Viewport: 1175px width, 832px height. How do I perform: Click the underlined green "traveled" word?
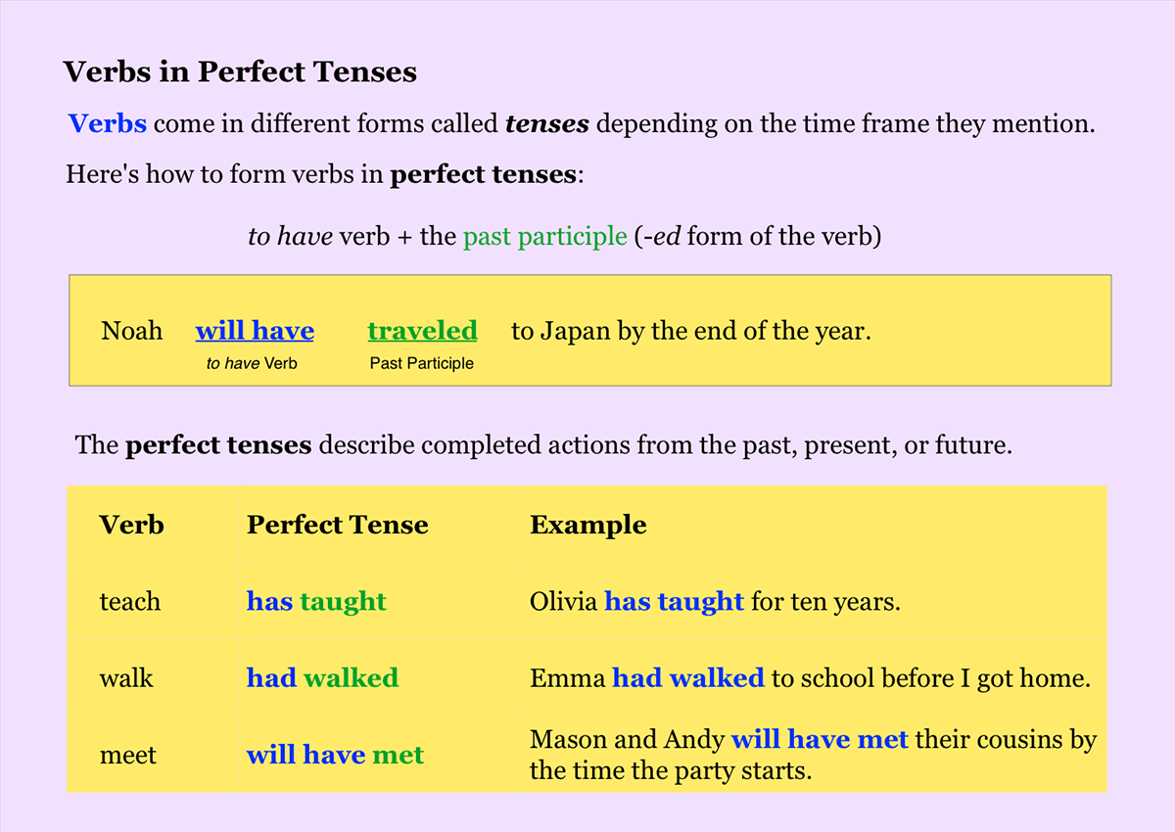422,331
